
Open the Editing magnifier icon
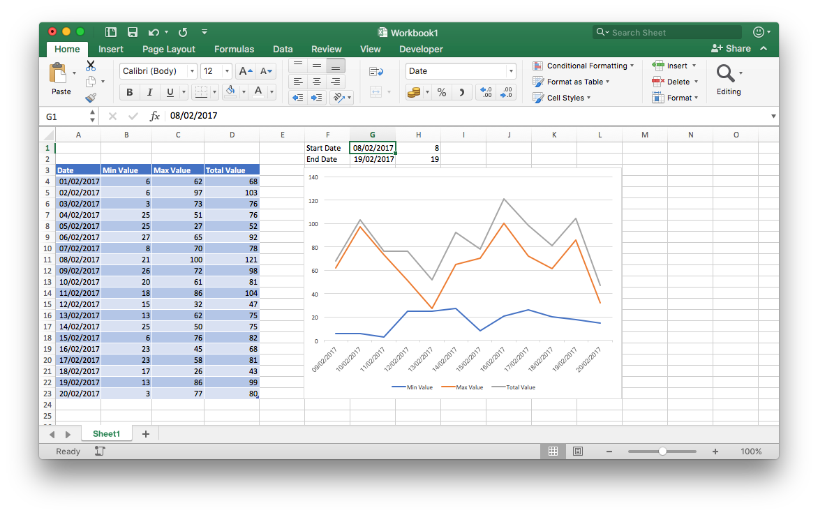click(726, 73)
